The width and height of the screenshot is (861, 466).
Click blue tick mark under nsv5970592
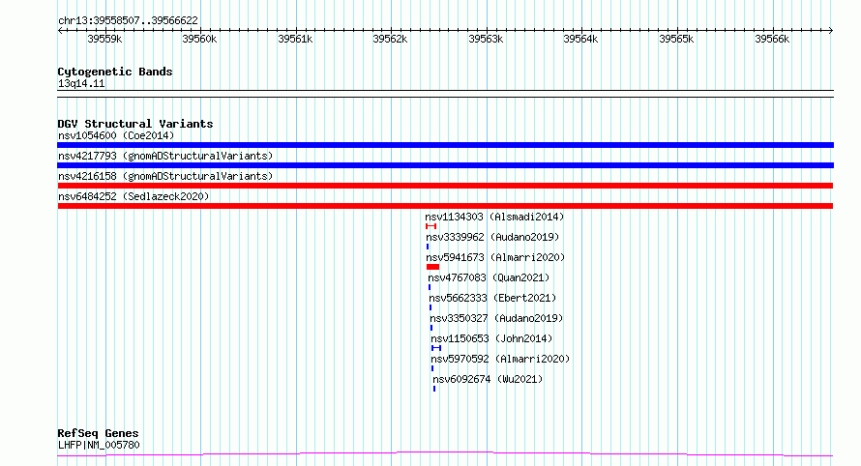click(x=432, y=369)
